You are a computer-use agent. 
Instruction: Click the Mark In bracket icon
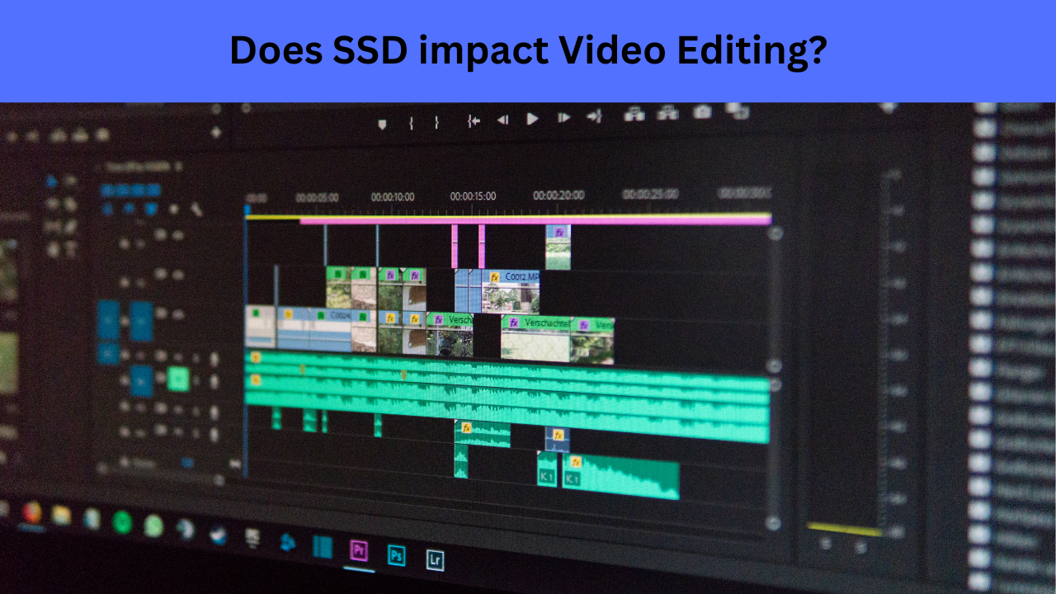pos(410,123)
